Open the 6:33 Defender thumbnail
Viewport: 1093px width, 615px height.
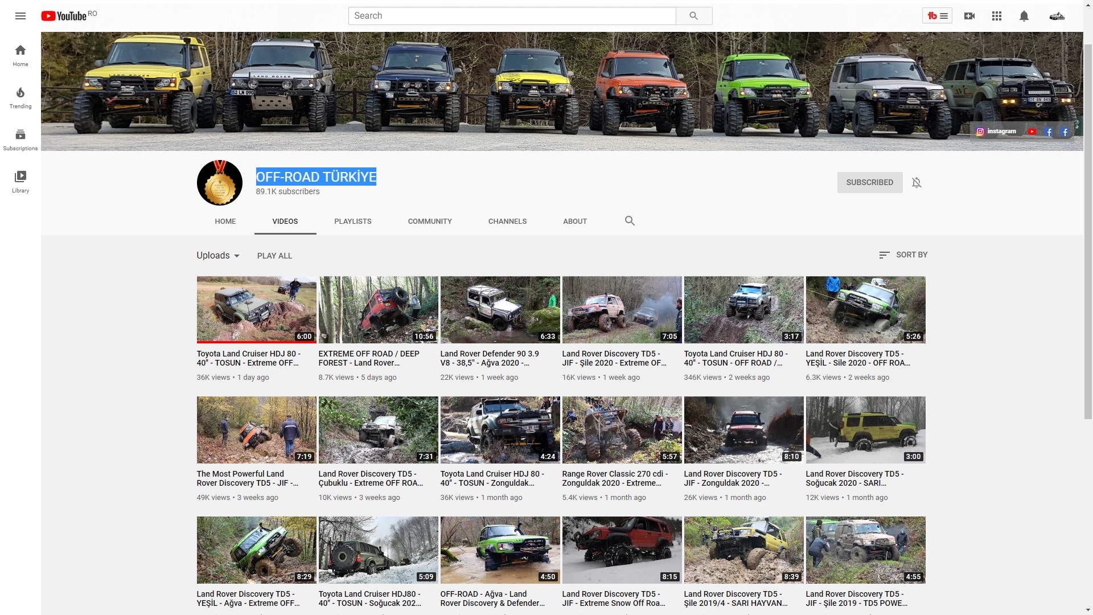coord(500,310)
